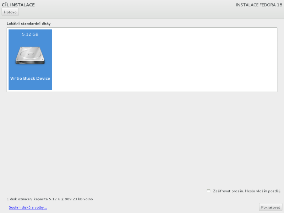Click the 5.12 GB capacity label

coord(30,34)
